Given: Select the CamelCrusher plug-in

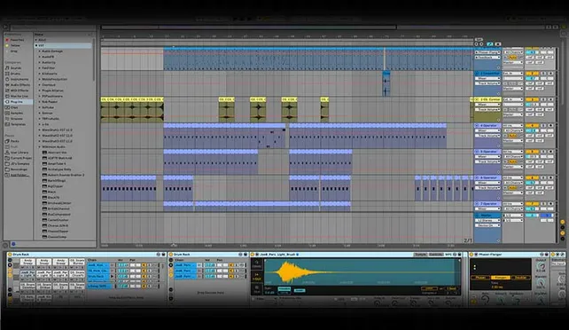Looking at the screenshot, I should pos(58,220).
